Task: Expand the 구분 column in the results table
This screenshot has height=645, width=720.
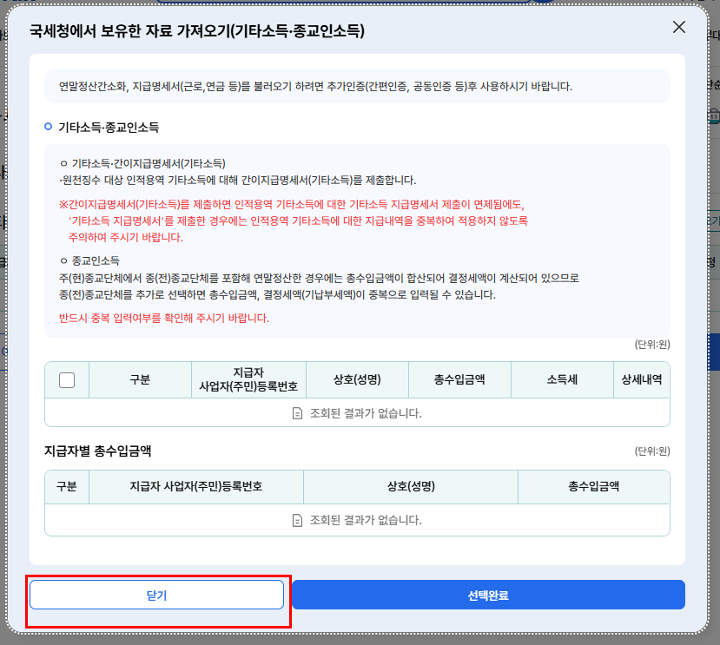Action: (x=140, y=379)
